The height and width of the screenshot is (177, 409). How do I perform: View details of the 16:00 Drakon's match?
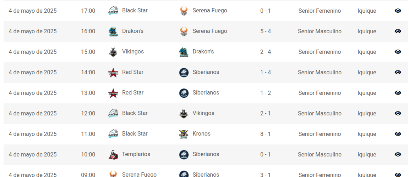(x=398, y=31)
